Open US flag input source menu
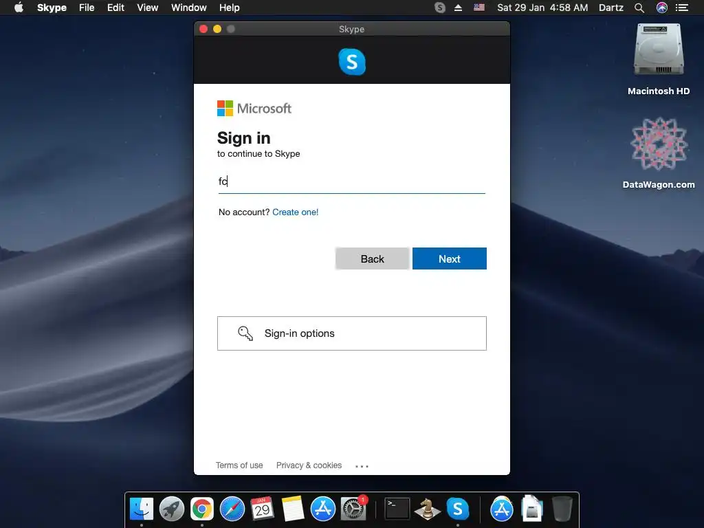Screen dimensions: 704x528 coord(479,8)
